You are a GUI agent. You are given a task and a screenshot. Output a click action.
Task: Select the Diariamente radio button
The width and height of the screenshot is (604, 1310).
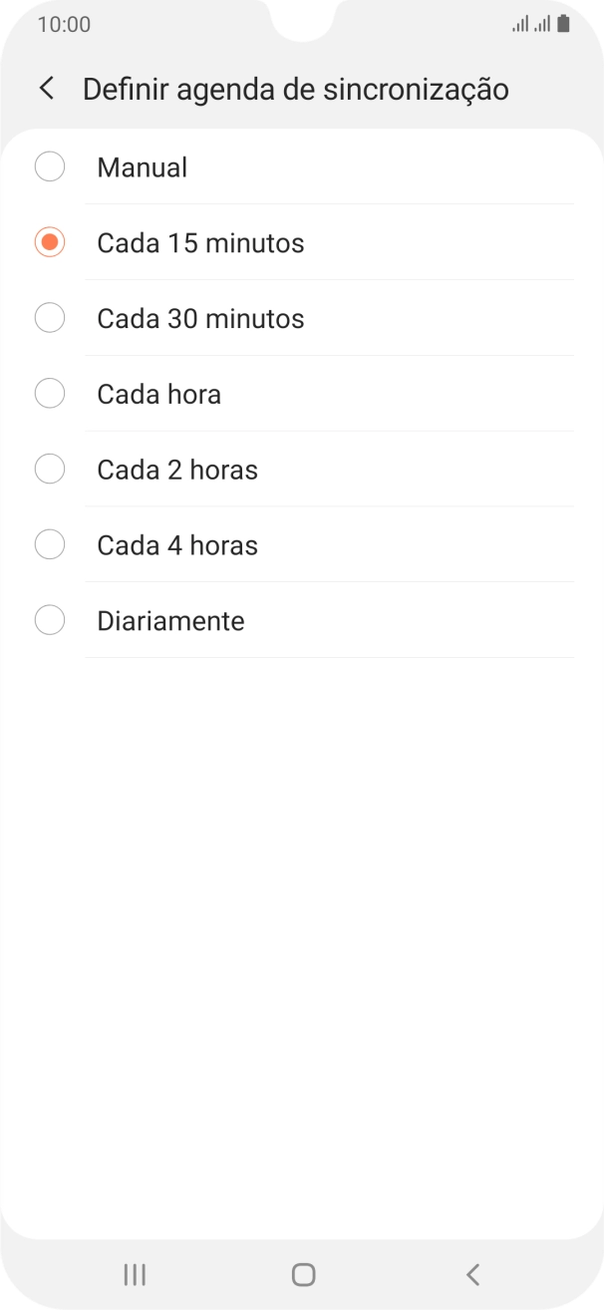[49, 620]
